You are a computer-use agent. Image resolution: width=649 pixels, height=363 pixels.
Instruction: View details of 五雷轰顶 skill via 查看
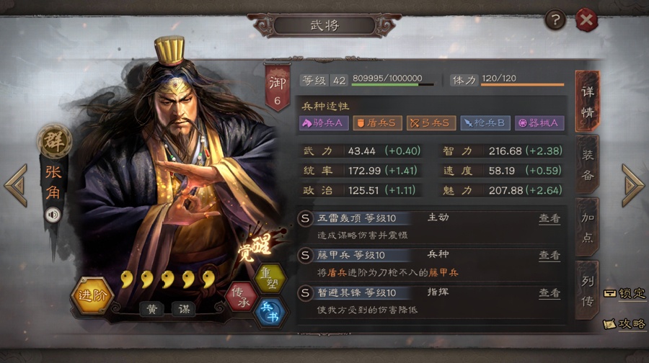pos(549,218)
